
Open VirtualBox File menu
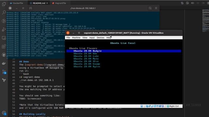coord(68,38)
